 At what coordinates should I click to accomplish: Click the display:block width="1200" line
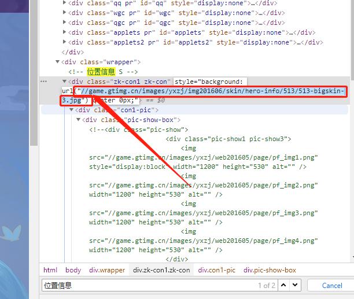point(198,167)
